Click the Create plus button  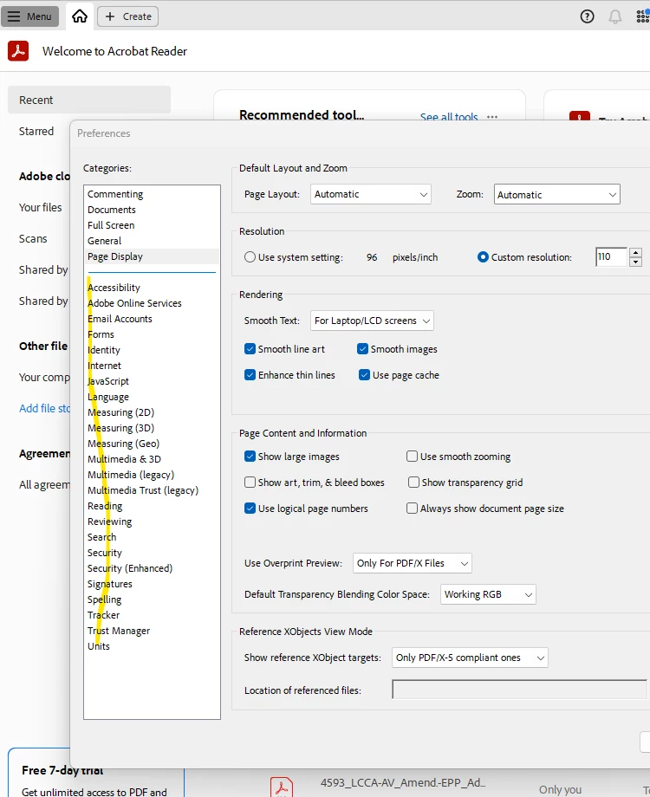[127, 16]
